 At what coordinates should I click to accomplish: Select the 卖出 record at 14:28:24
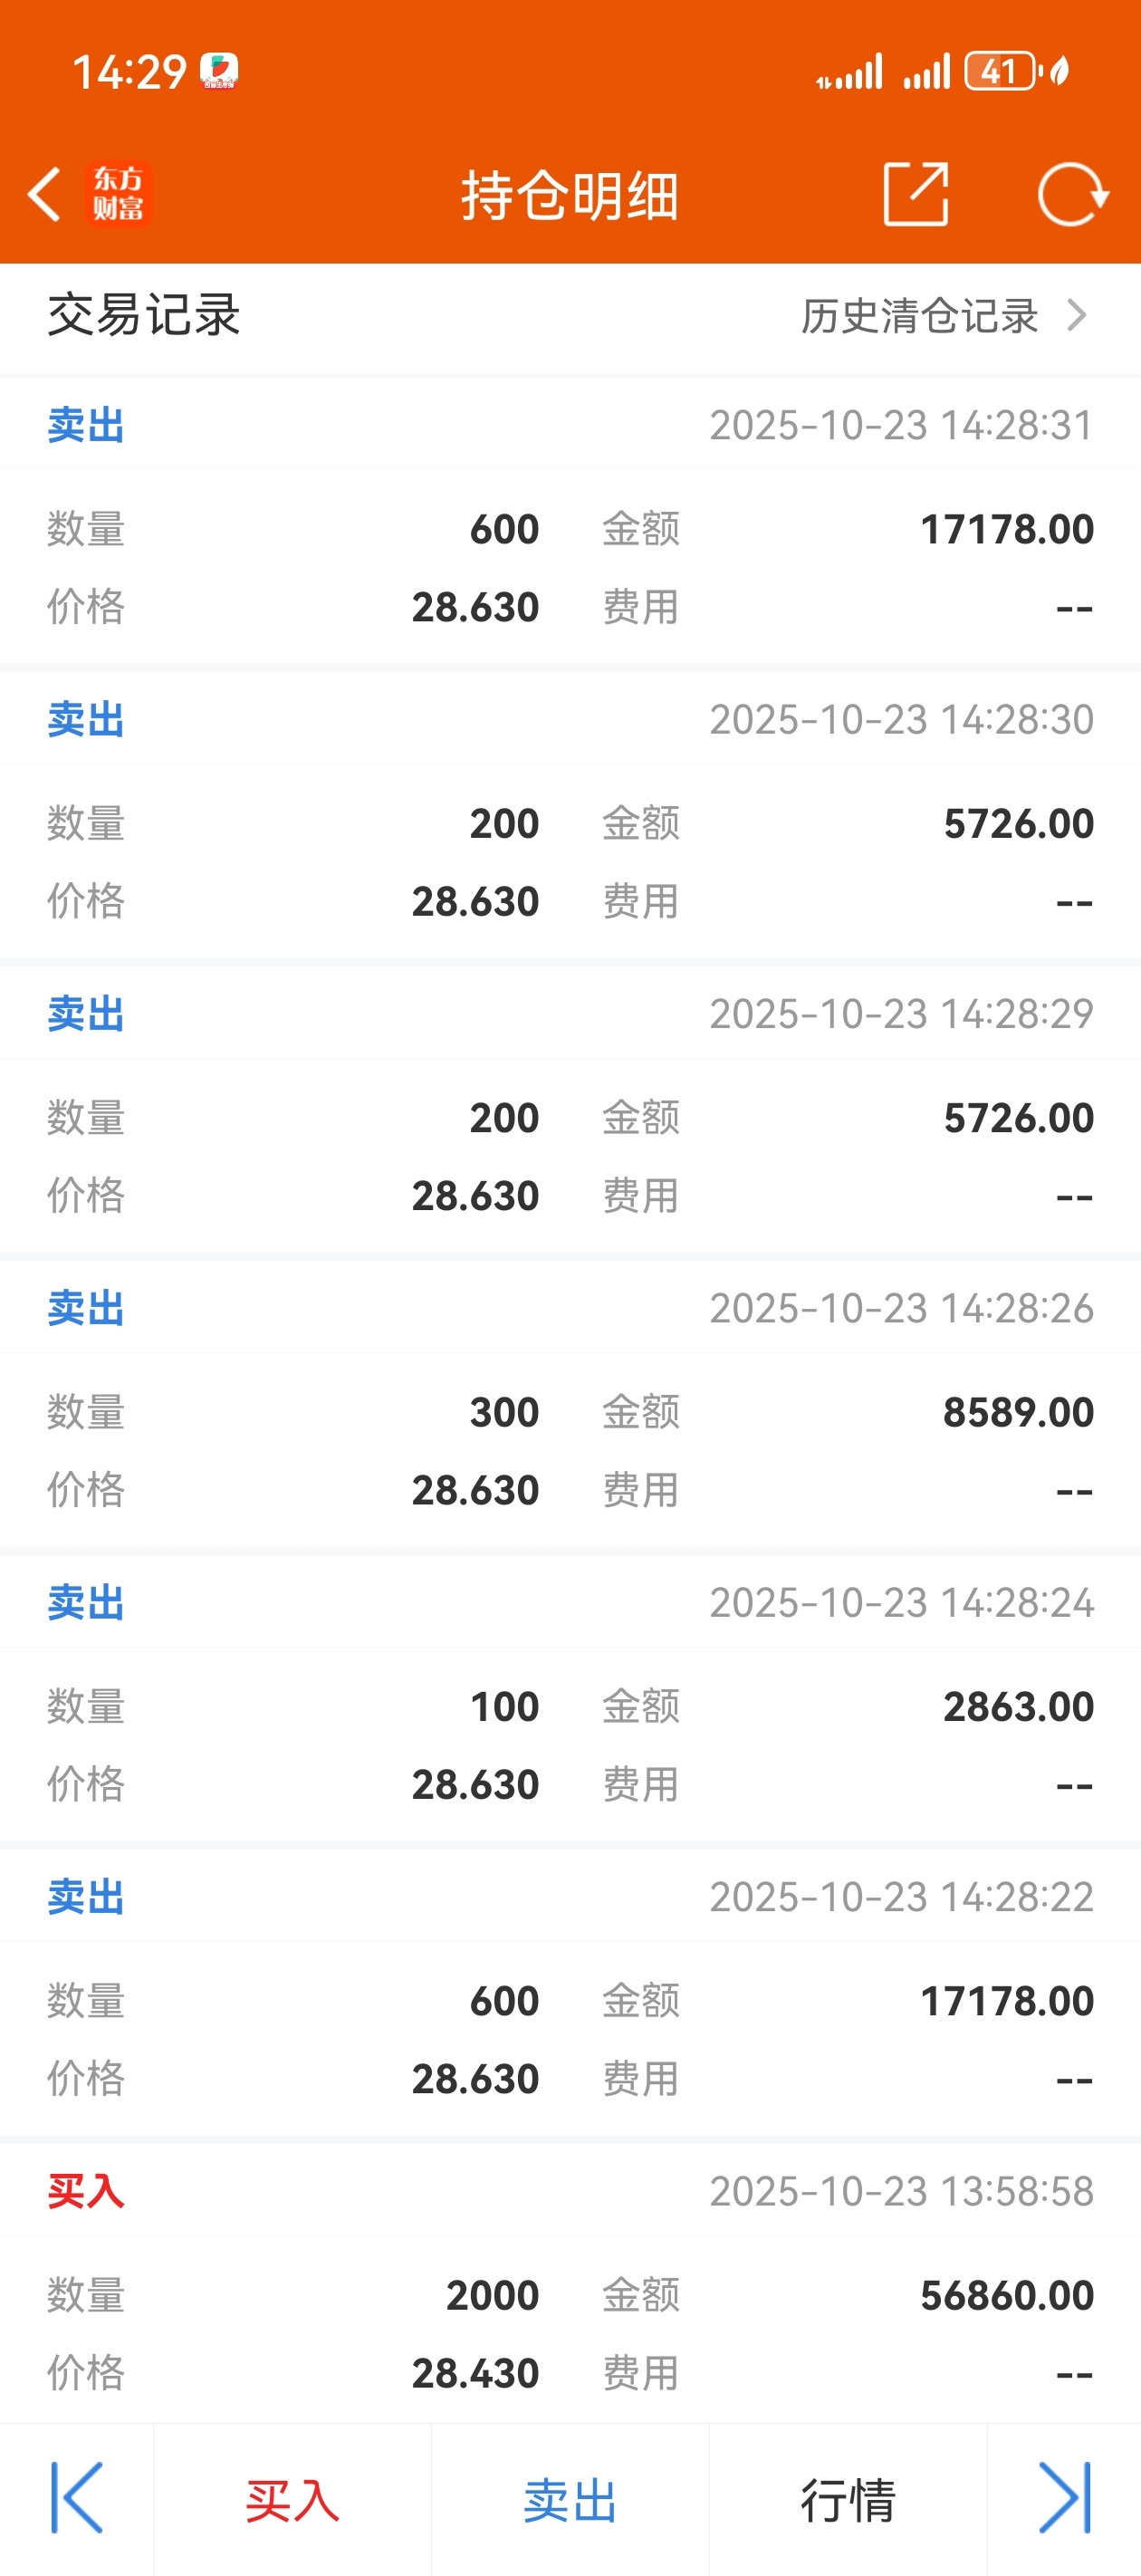pos(570,1697)
